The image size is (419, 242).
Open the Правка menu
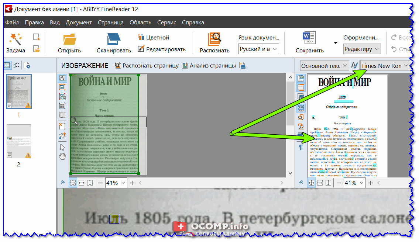[x=34, y=23]
